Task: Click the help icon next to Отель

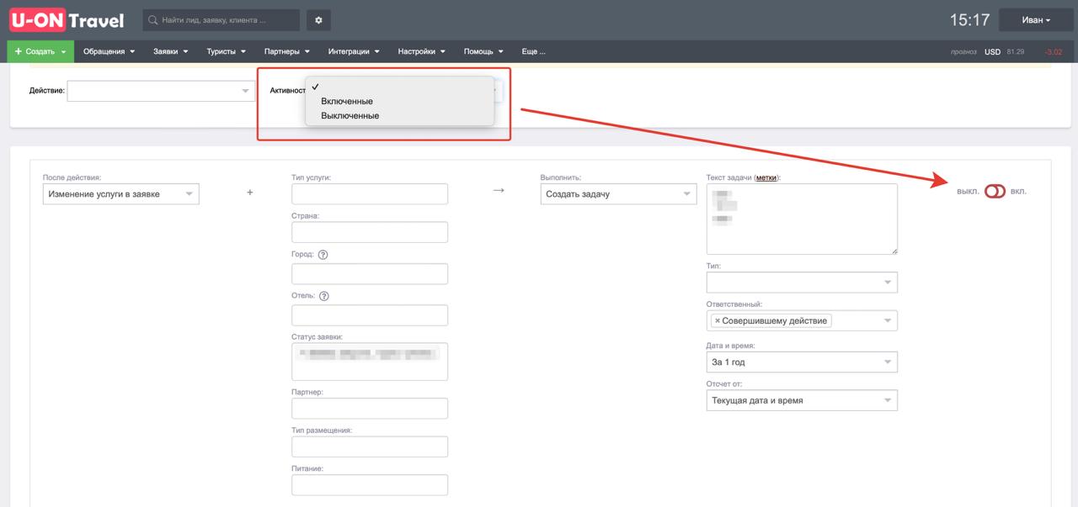Action: (324, 296)
